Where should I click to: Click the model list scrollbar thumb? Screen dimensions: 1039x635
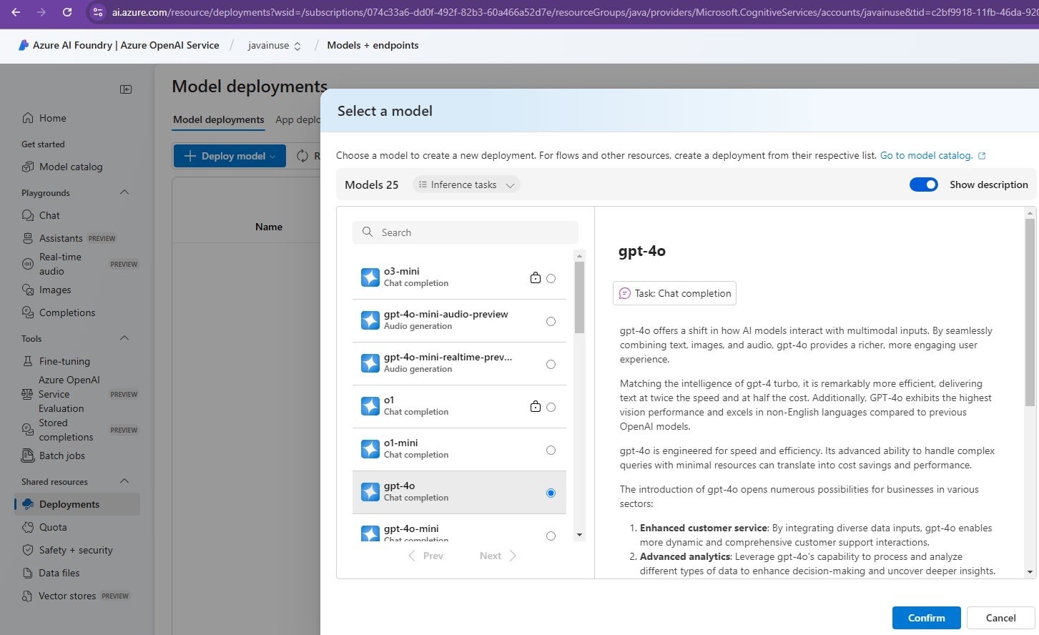click(x=579, y=297)
